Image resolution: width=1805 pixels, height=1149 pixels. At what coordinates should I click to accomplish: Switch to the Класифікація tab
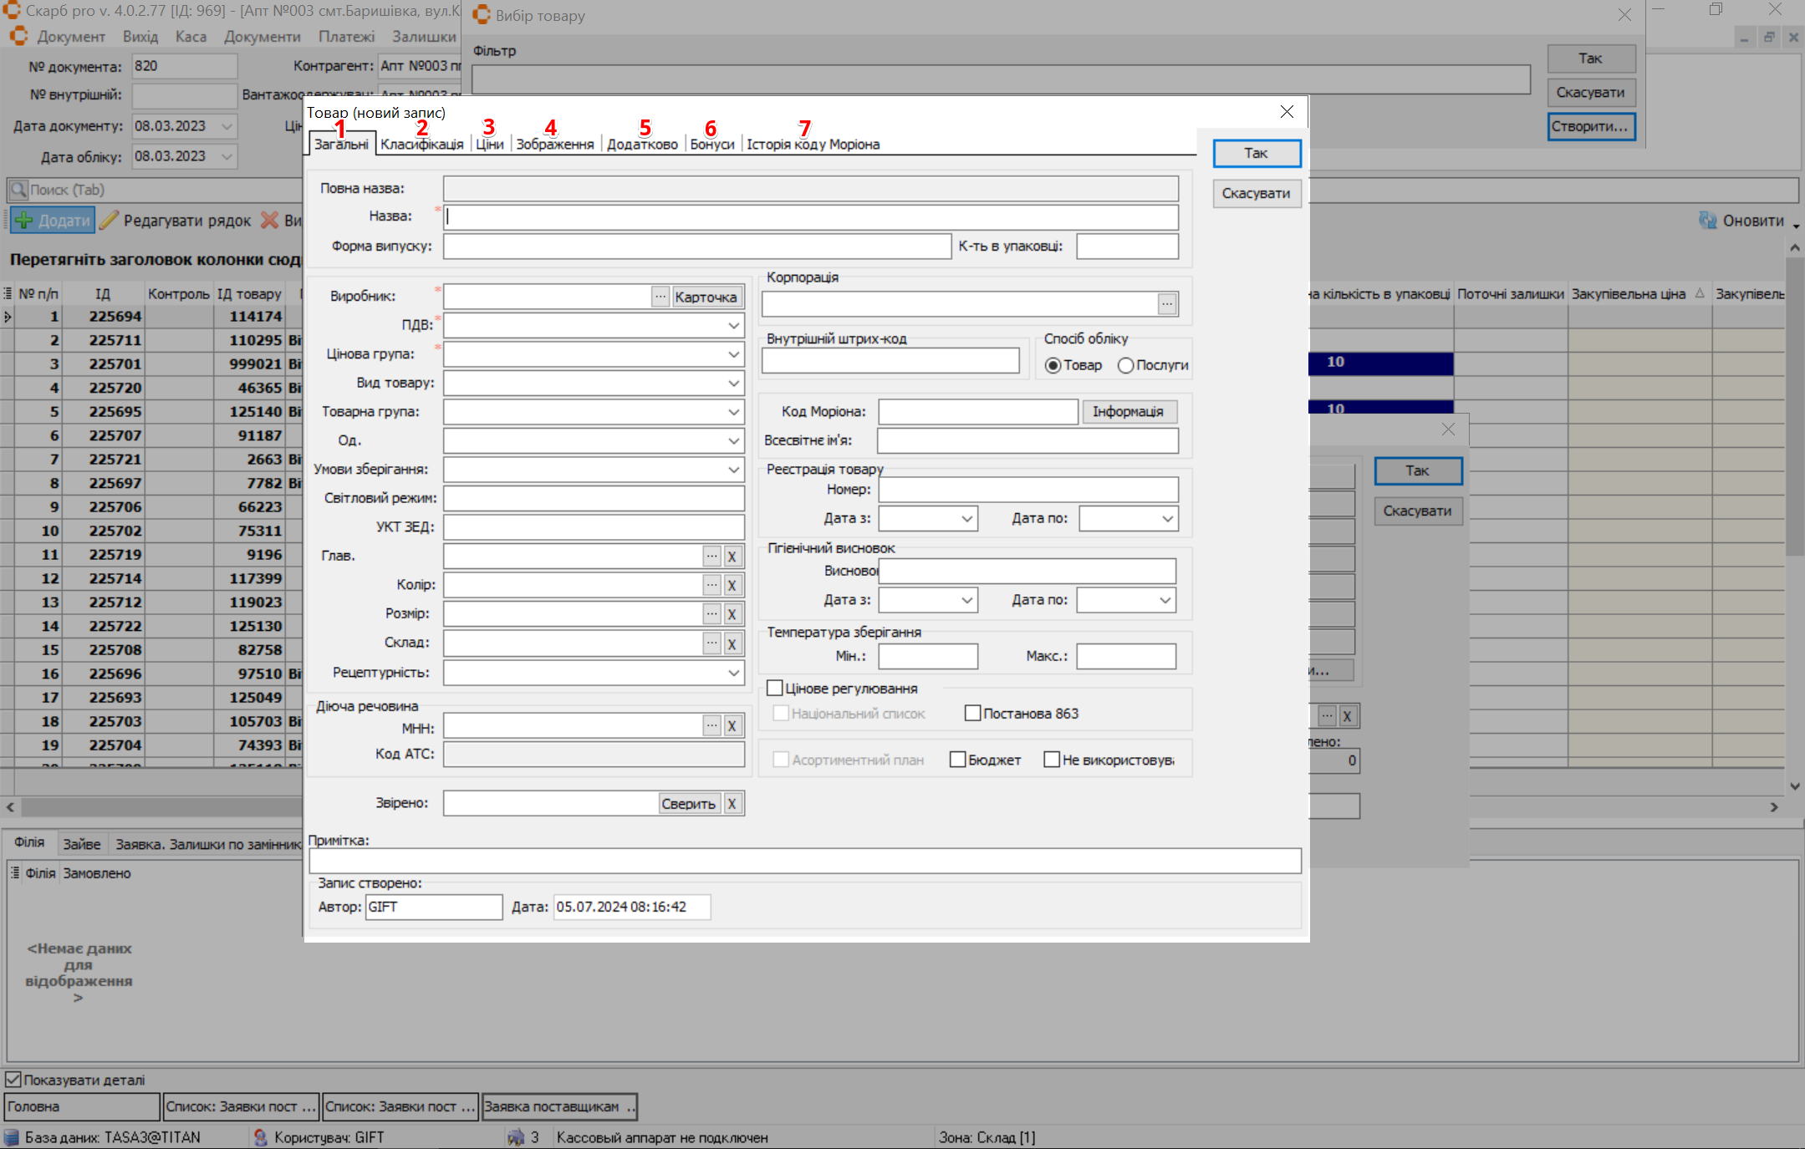421,144
